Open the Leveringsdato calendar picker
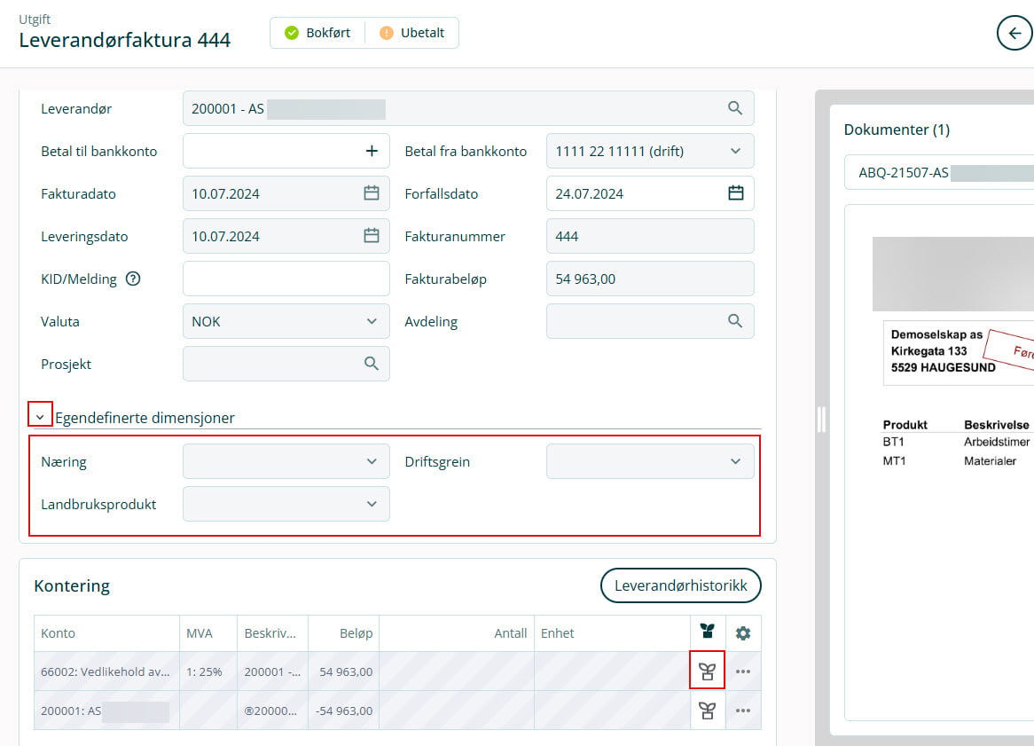Image resolution: width=1034 pixels, height=746 pixels. pyautogui.click(x=372, y=236)
